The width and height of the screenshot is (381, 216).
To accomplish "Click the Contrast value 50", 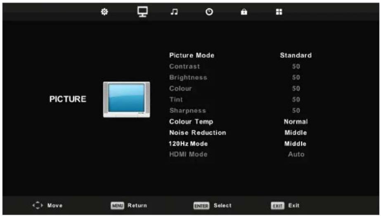I will pyautogui.click(x=296, y=66).
